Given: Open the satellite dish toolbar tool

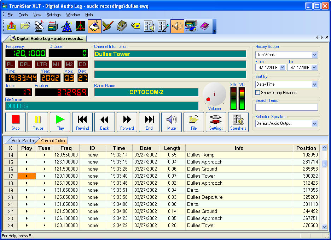Looking at the screenshot, I should pyautogui.click(x=39, y=26).
